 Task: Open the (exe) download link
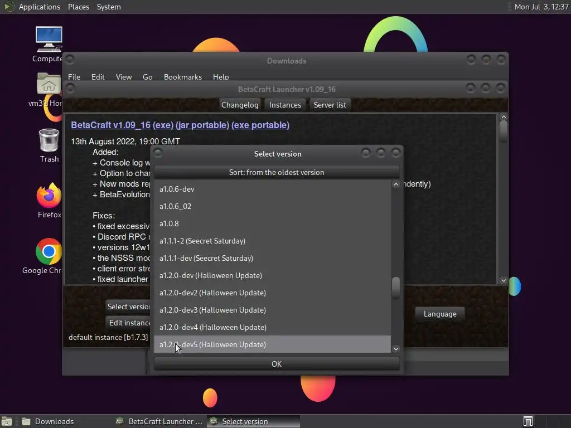tap(163, 125)
